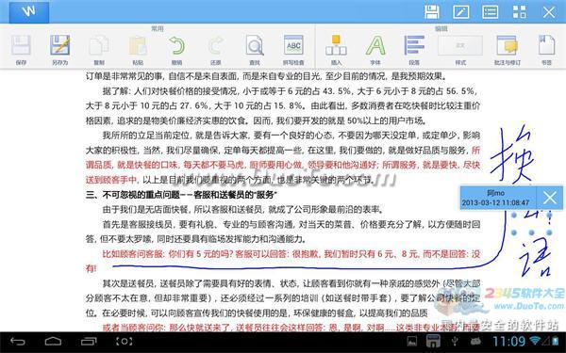The height and width of the screenshot is (353, 566).
Task: Tap the system bar clock 11:09
Action: 509,341
